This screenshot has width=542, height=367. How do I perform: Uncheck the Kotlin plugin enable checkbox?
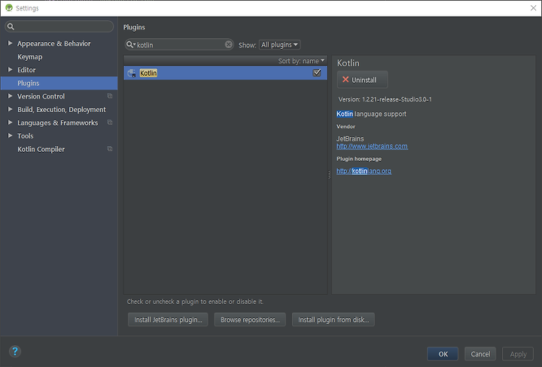[317, 73]
